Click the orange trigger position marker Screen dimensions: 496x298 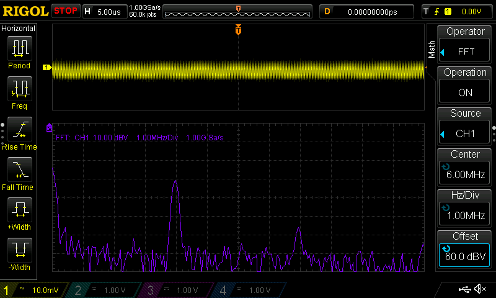coord(238,30)
